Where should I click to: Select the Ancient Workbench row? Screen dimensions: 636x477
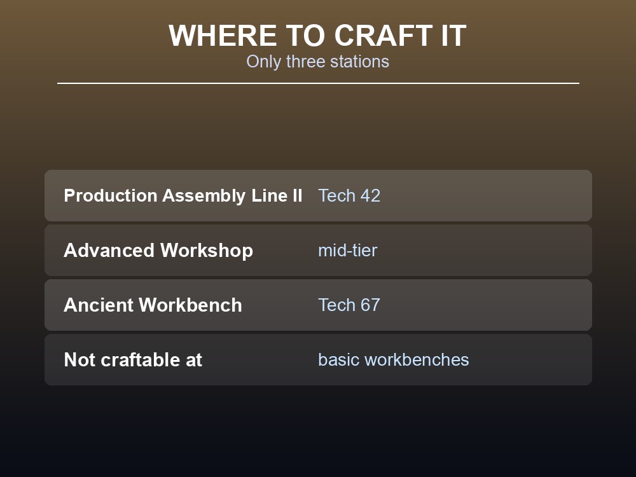coord(318,305)
